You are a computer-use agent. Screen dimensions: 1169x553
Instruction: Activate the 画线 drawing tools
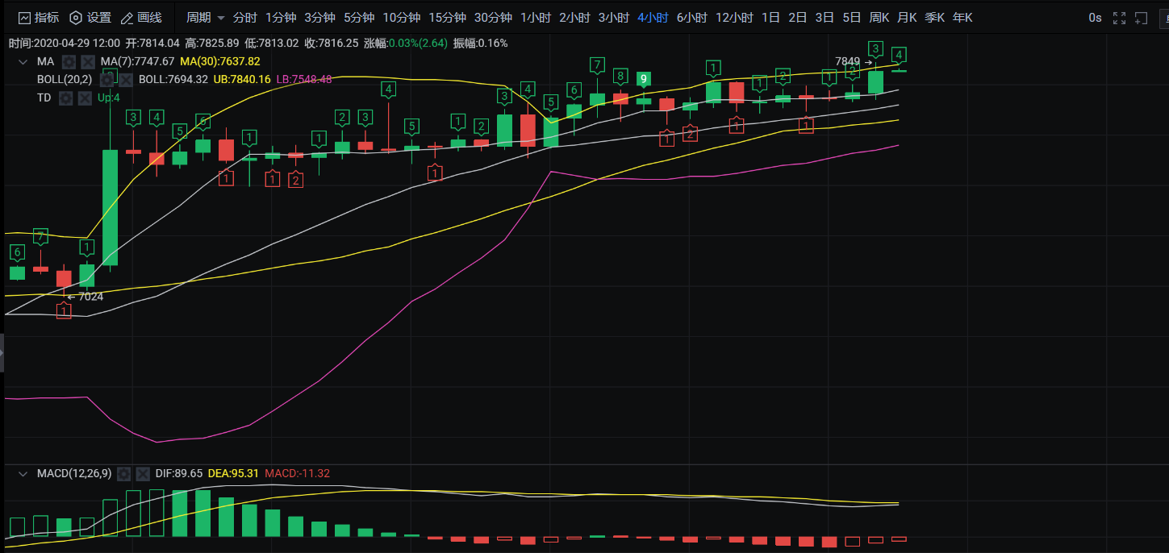[x=141, y=18]
